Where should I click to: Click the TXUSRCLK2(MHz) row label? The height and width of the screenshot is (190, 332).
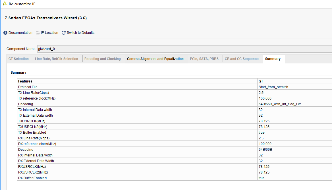33,127
